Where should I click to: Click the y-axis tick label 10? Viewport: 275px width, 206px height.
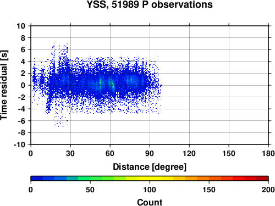(x=21, y=26)
